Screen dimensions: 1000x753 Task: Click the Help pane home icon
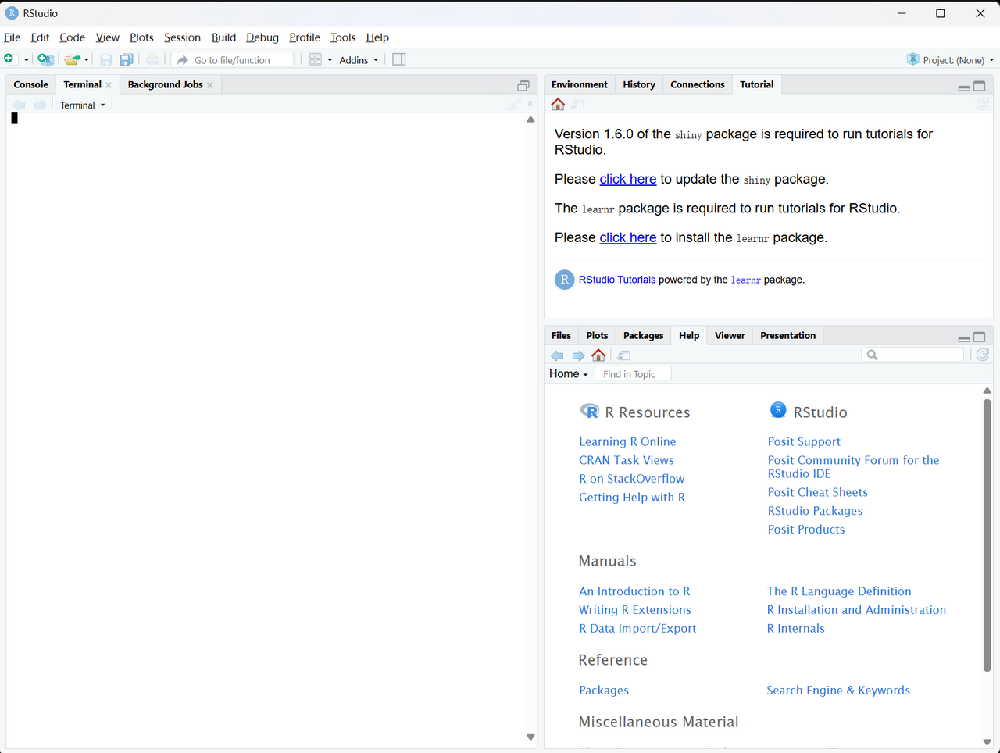click(598, 355)
